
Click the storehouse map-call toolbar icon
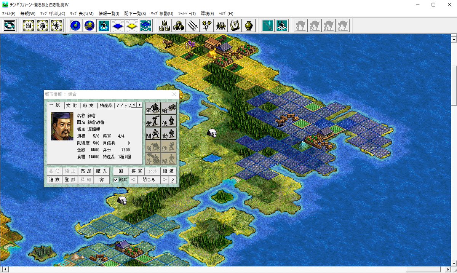[43, 26]
